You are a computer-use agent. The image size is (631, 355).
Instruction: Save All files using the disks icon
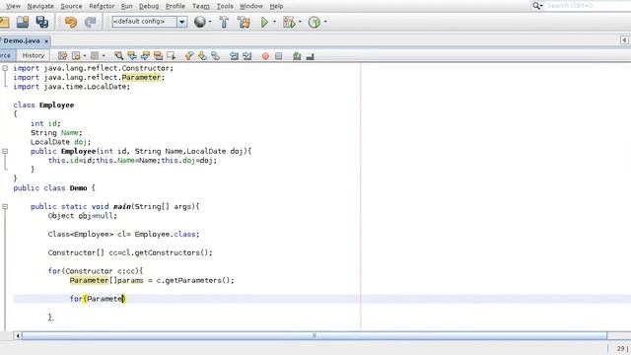coord(41,22)
